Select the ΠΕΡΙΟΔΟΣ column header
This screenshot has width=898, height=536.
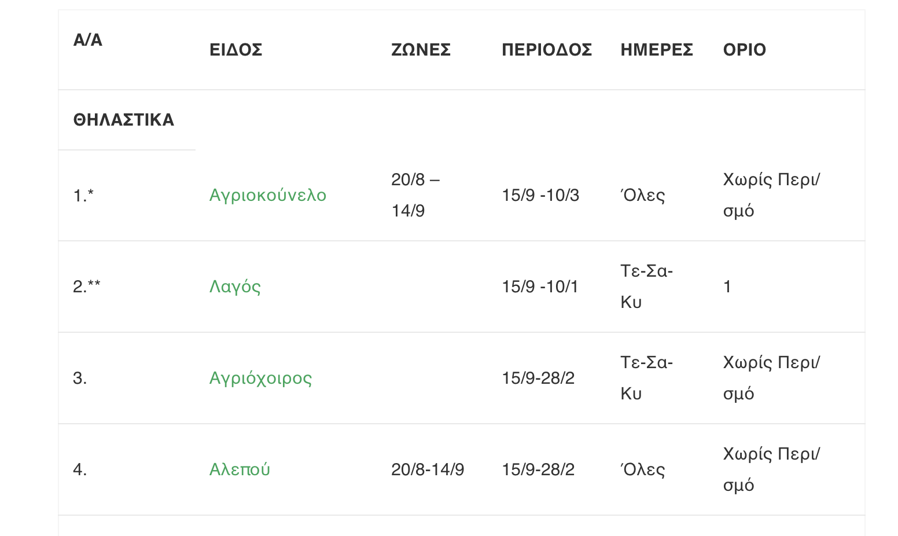click(x=547, y=50)
